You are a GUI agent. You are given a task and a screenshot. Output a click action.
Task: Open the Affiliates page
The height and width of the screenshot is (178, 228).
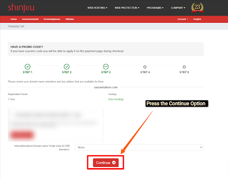point(69,19)
